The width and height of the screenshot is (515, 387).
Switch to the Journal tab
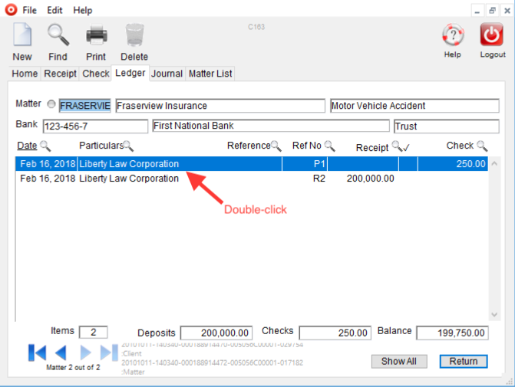point(167,74)
